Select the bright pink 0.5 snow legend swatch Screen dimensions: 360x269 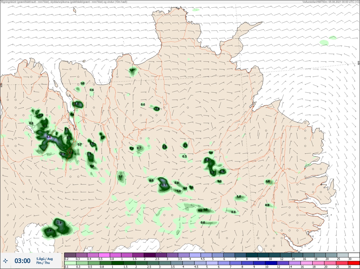pyautogui.click(x=104, y=255)
